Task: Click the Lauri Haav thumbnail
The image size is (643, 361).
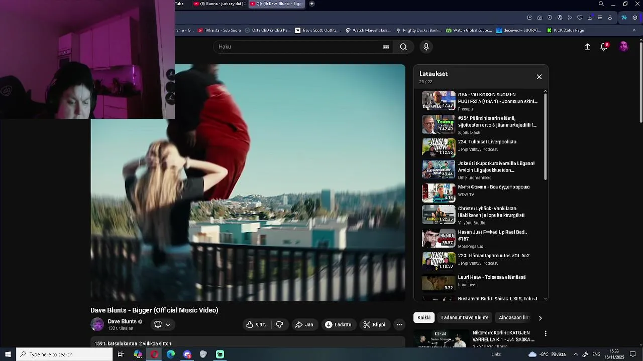Action: [x=439, y=283]
